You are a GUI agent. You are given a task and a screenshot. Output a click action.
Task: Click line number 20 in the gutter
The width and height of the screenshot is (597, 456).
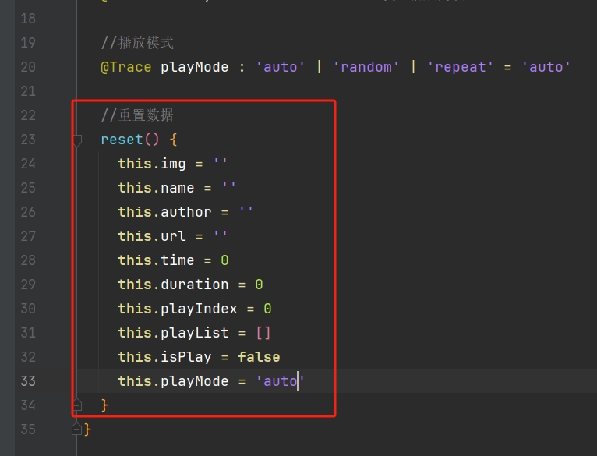(27, 67)
